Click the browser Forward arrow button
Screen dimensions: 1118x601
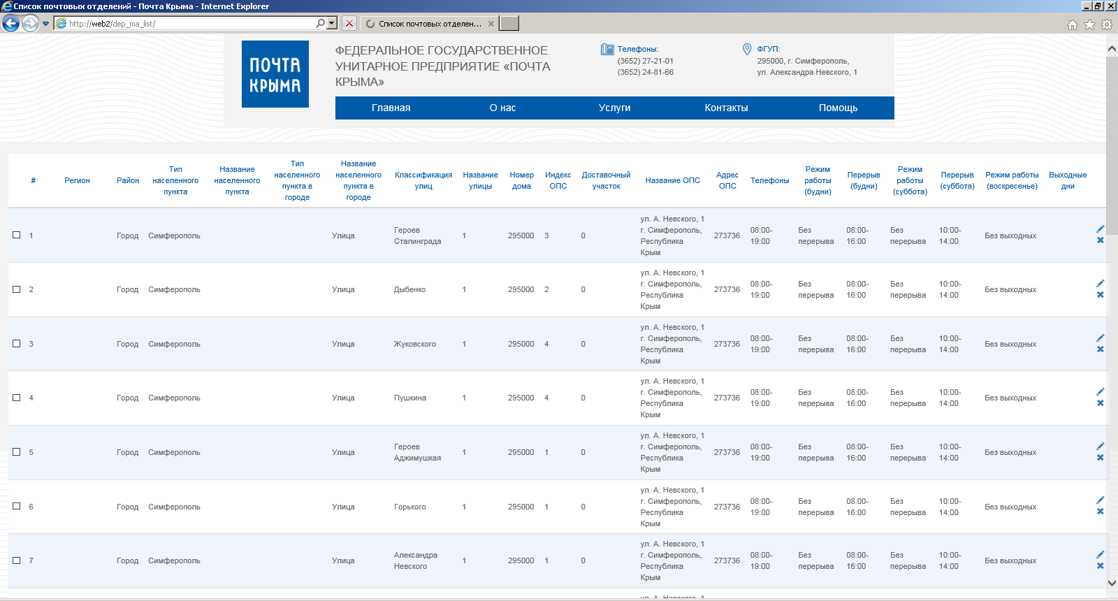point(30,23)
